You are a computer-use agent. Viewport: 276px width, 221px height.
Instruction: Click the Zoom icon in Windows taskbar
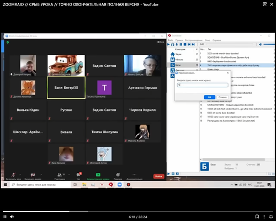(120, 185)
